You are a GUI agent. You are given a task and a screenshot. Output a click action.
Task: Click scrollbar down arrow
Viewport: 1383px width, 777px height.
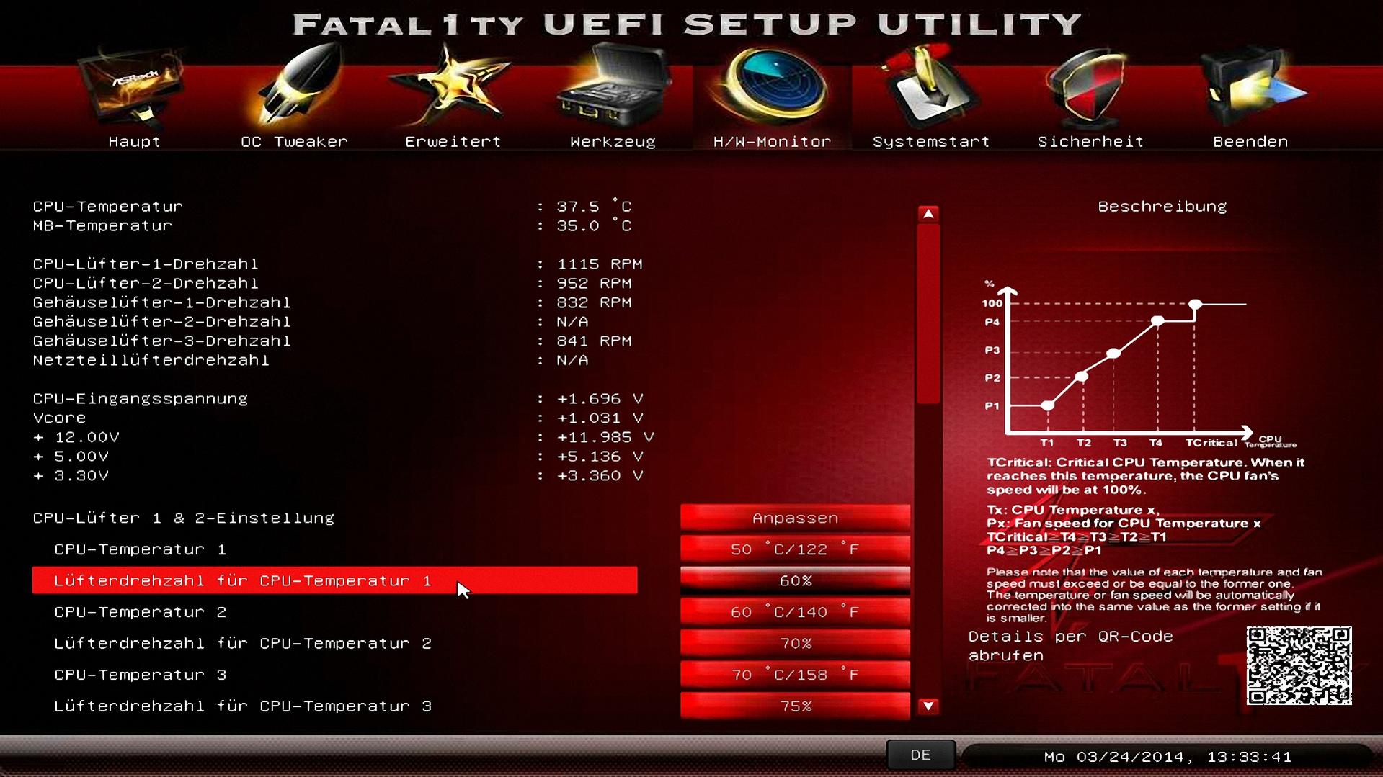click(x=928, y=706)
